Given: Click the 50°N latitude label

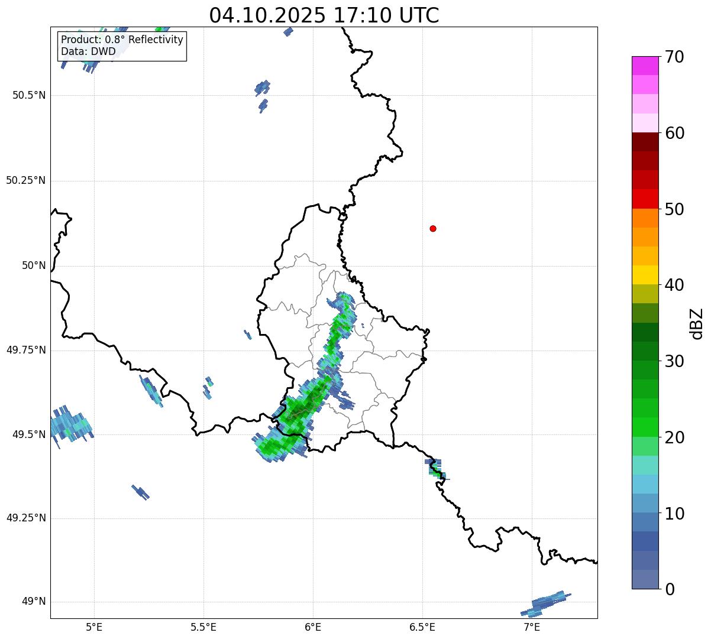Looking at the screenshot, I should point(34,265).
